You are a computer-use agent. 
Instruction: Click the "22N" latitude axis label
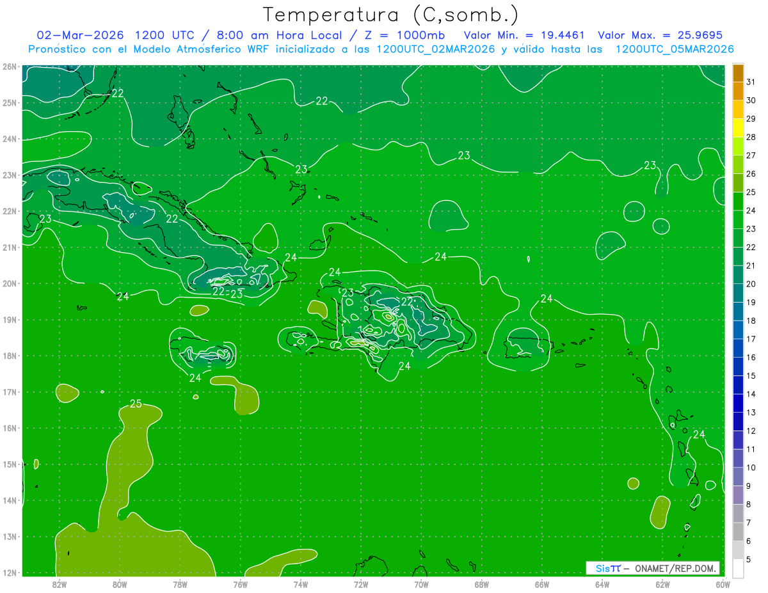tap(10, 211)
